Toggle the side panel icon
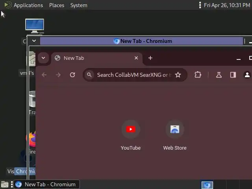252x189 pixels. [233, 75]
